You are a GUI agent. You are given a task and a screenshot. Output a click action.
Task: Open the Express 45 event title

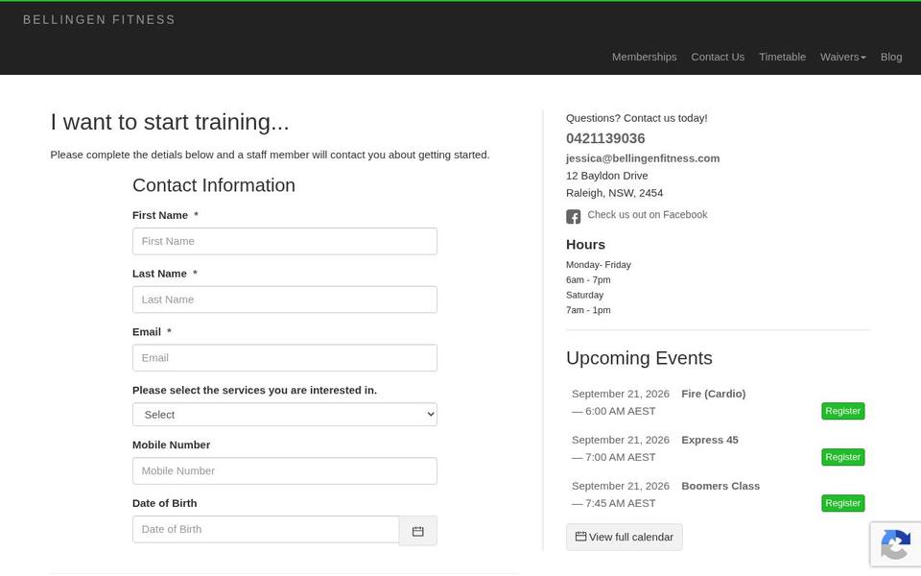point(710,440)
